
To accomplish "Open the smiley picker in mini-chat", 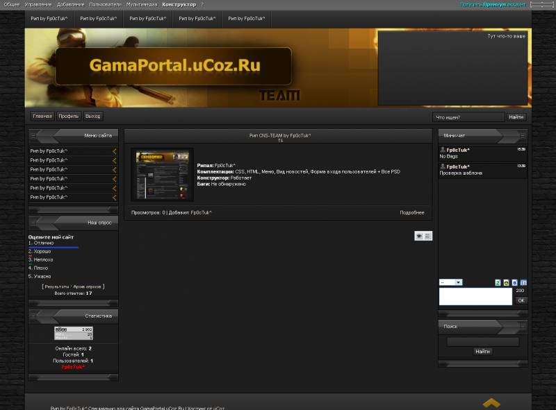I will (x=506, y=282).
